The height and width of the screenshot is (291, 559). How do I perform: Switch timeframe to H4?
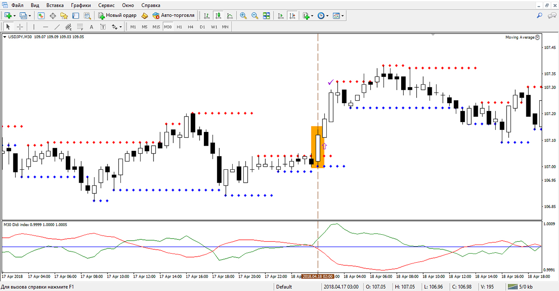(190, 27)
